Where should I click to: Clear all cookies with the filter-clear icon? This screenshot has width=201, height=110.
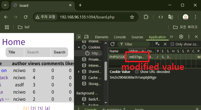[x=157, y=44]
